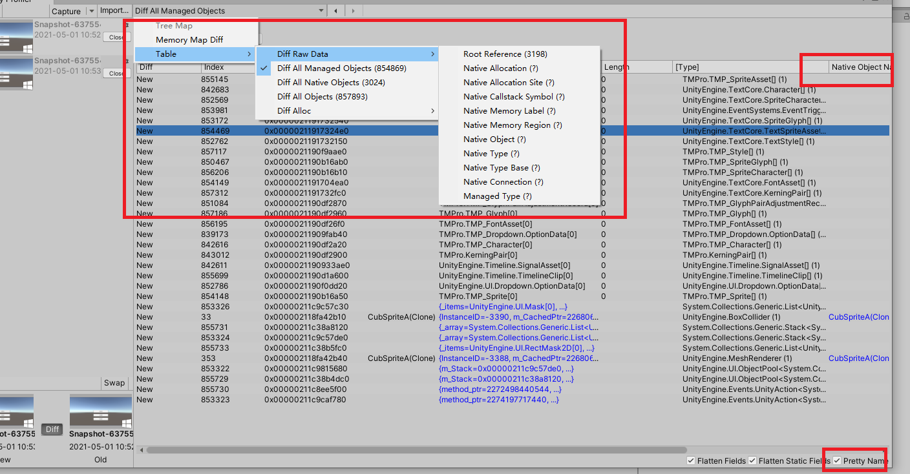910x474 pixels.
Task: Close the first snapshot with its Close button
Action: click(116, 37)
